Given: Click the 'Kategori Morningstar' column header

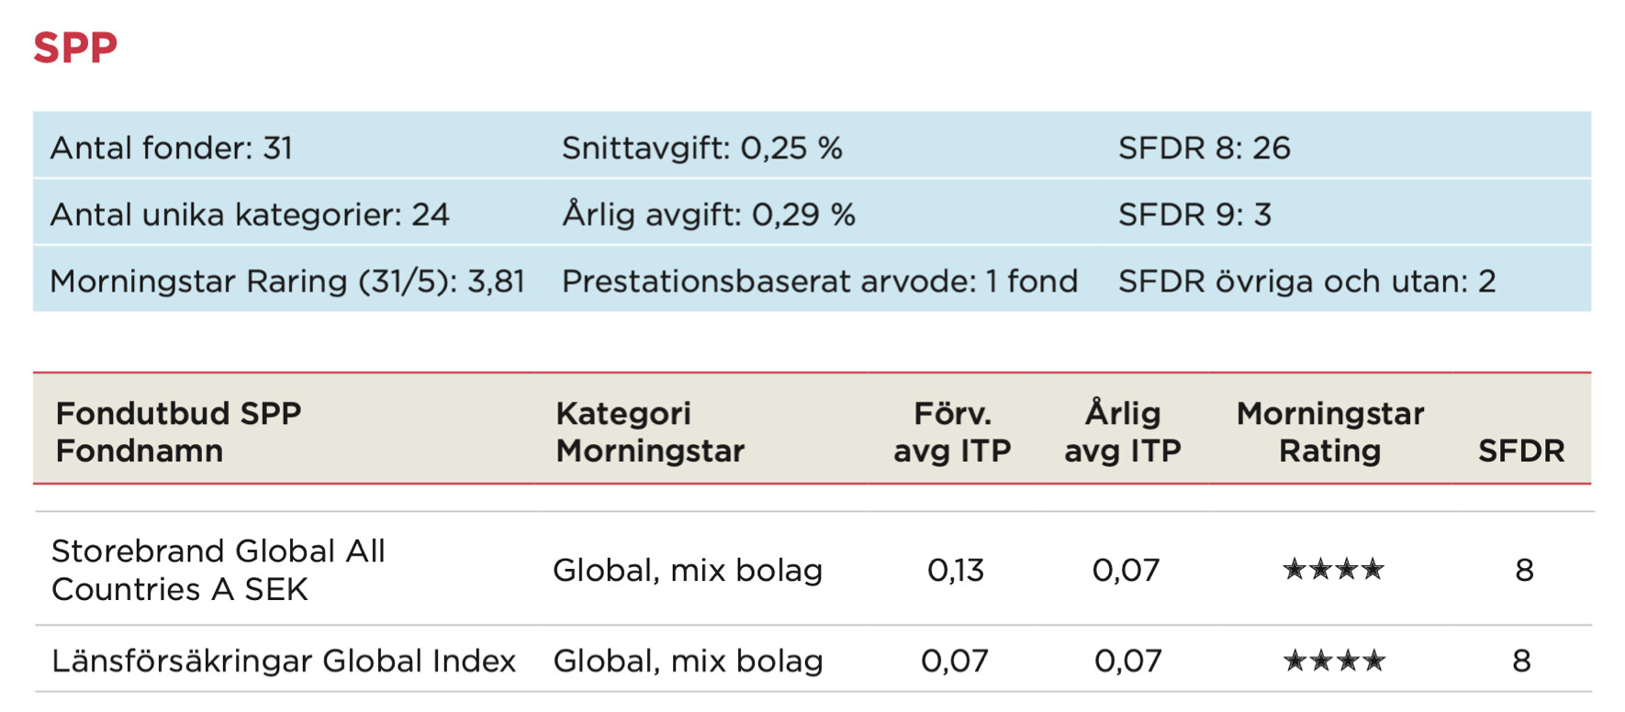Looking at the screenshot, I should (649, 431).
